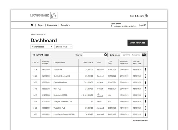
Task: Click the Lloyds Bank horse logo
Action: click(x=54, y=15)
